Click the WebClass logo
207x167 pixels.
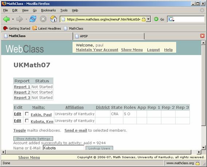25,49
